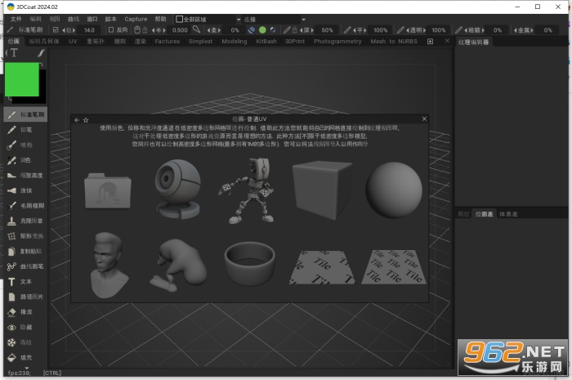Select the 标准笔刷 standard brush tool
Viewport: 572px width, 380px height.
[25, 114]
